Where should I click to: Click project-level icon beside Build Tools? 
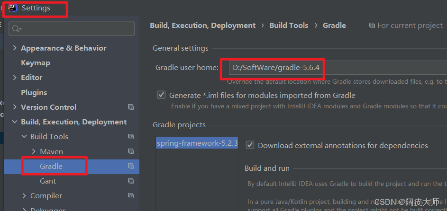pos(131,137)
